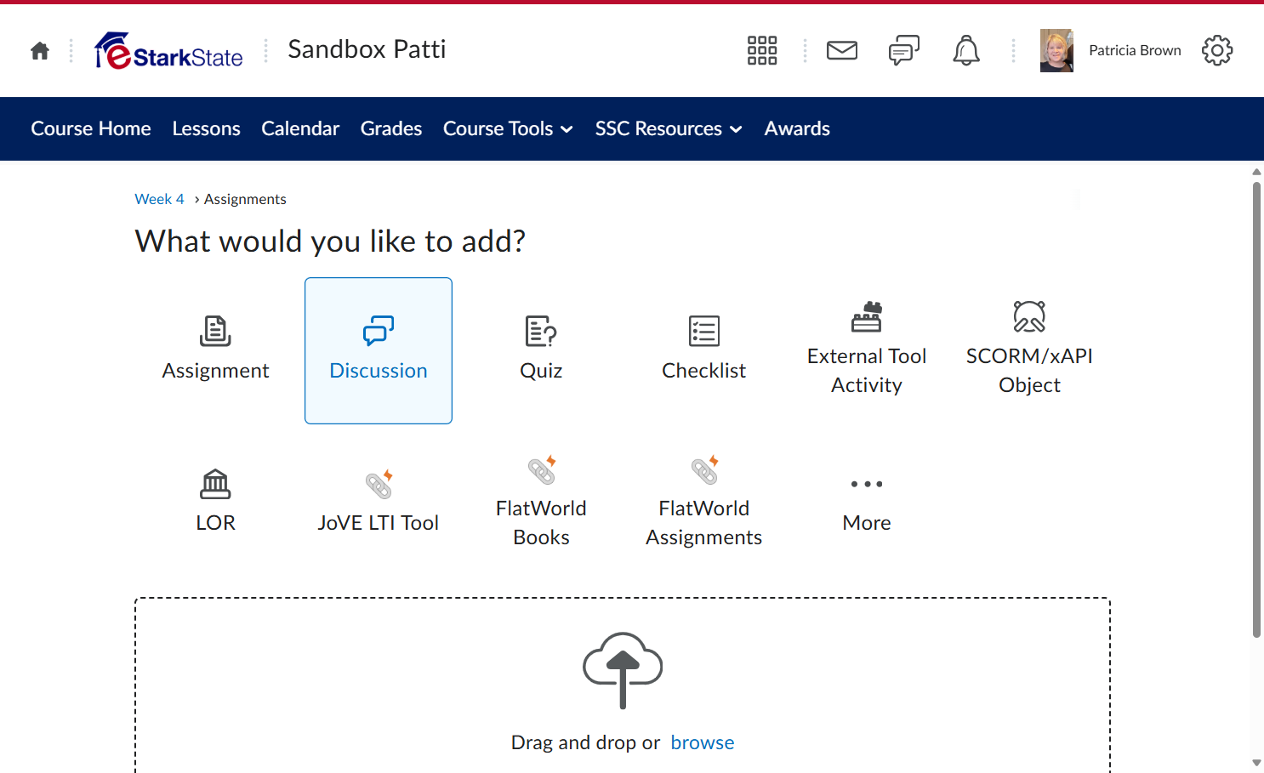Open the course selector grid icon
Screen dimensions: 1264x773
[x=762, y=50]
